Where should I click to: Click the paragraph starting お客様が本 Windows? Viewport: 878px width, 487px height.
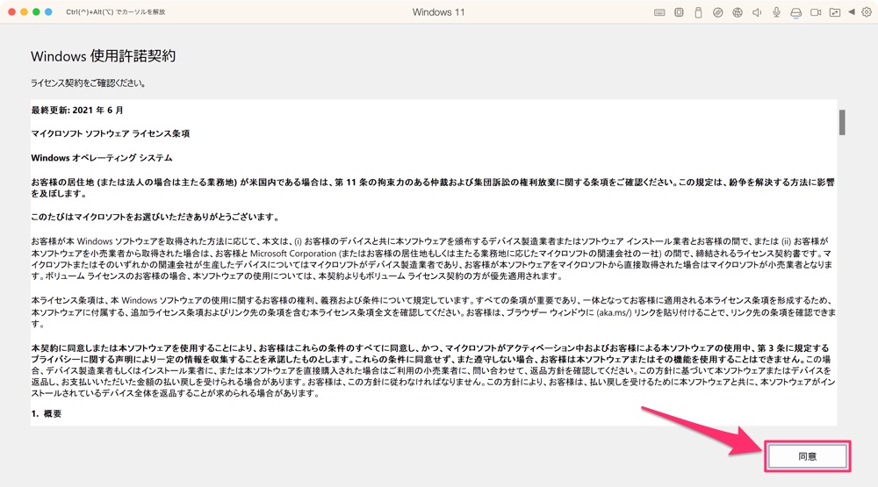pyautogui.click(x=432, y=259)
